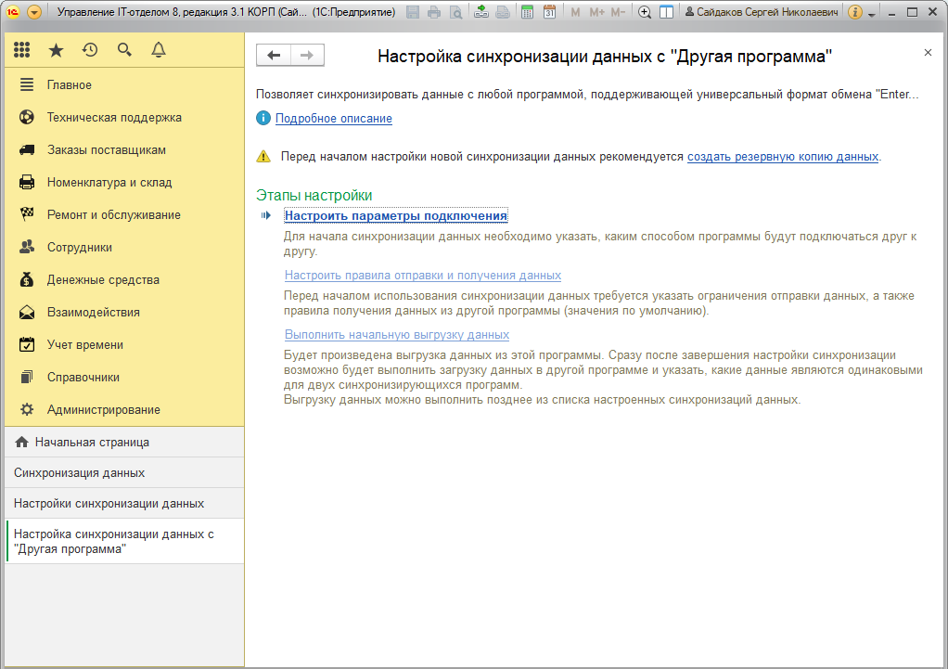Image resolution: width=948 pixels, height=669 pixels.
Task: Click Настроить правила отправки и получения данных
Action: (423, 276)
